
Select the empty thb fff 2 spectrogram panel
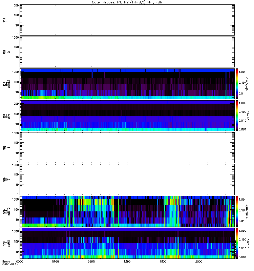click(x=127, y=52)
